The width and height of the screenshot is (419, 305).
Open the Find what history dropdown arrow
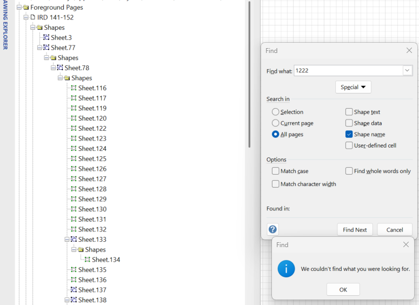(407, 71)
